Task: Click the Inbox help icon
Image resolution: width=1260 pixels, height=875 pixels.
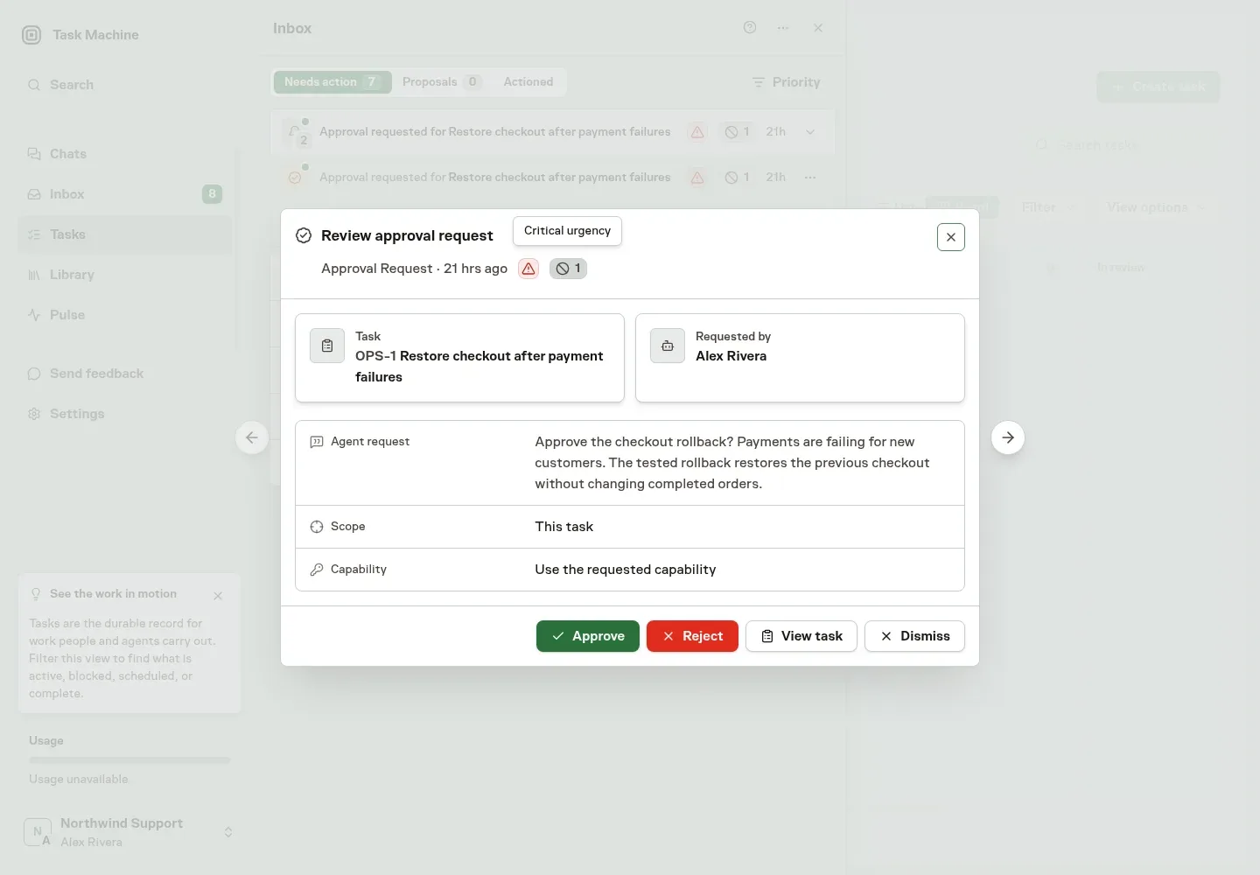Action: [x=750, y=28]
